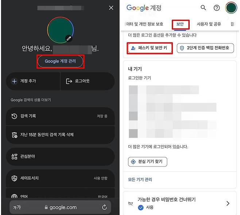Image resolution: width=240 pixels, height=215 pixels.
Task: Tap the lock icon in address bar
Action: 46,207
